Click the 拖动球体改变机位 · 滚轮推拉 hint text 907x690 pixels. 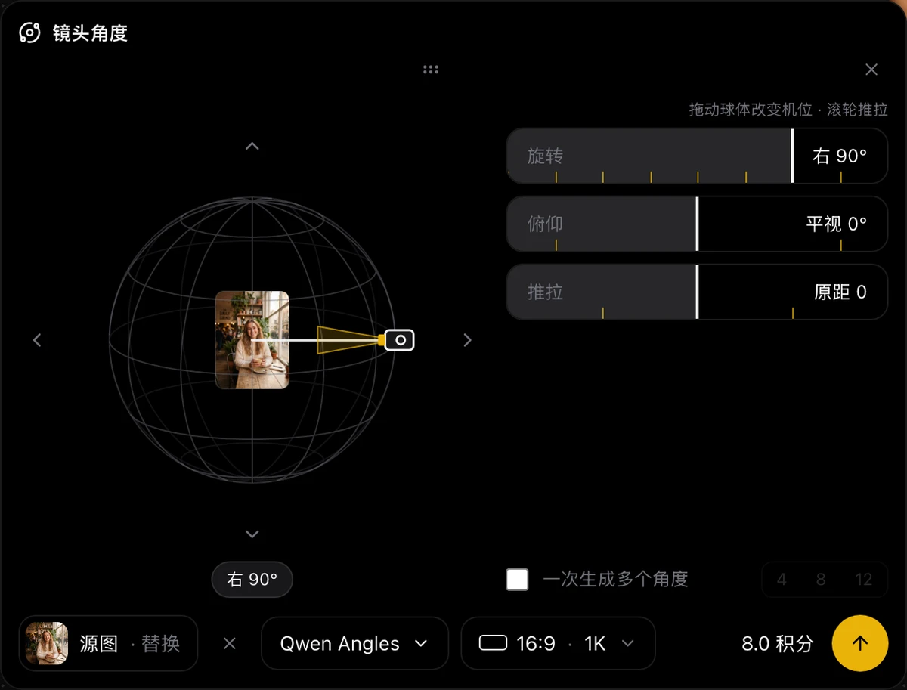788,110
